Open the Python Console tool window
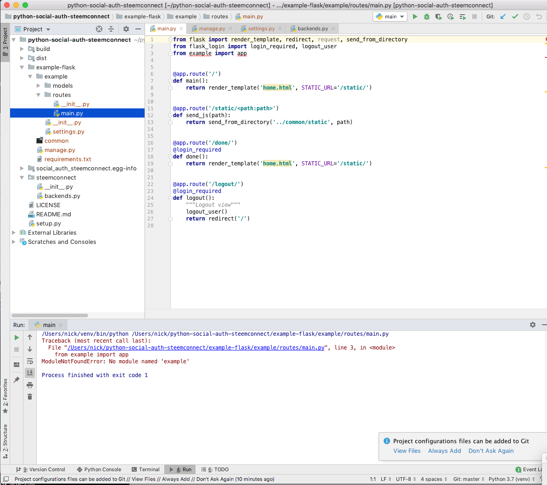 [99, 469]
